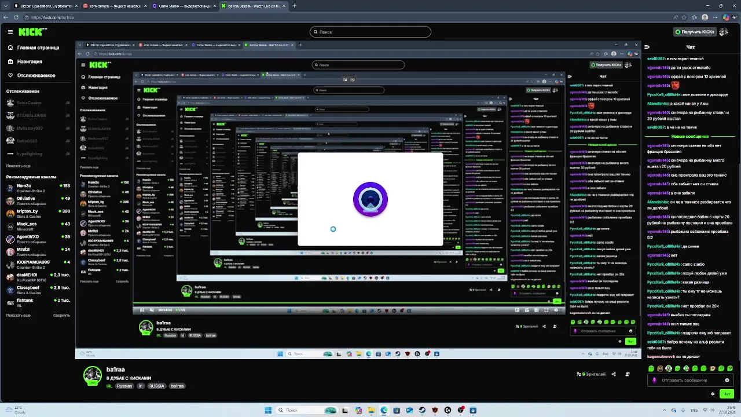Click the IRL category link

[109, 386]
